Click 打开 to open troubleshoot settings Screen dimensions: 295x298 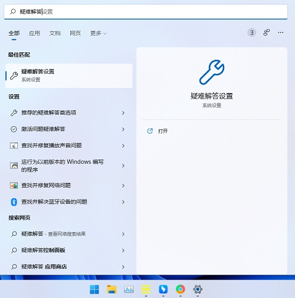tap(163, 131)
